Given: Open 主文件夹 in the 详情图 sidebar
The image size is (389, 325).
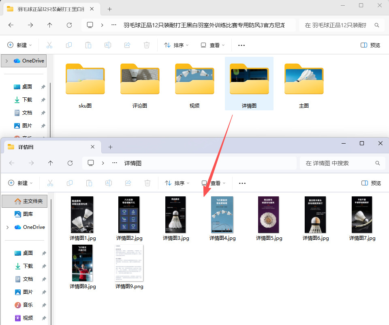Looking at the screenshot, I should 25,201.
